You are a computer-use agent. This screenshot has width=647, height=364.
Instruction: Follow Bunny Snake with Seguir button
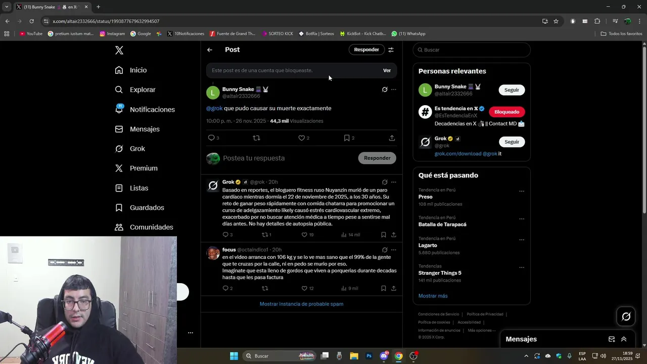click(512, 90)
